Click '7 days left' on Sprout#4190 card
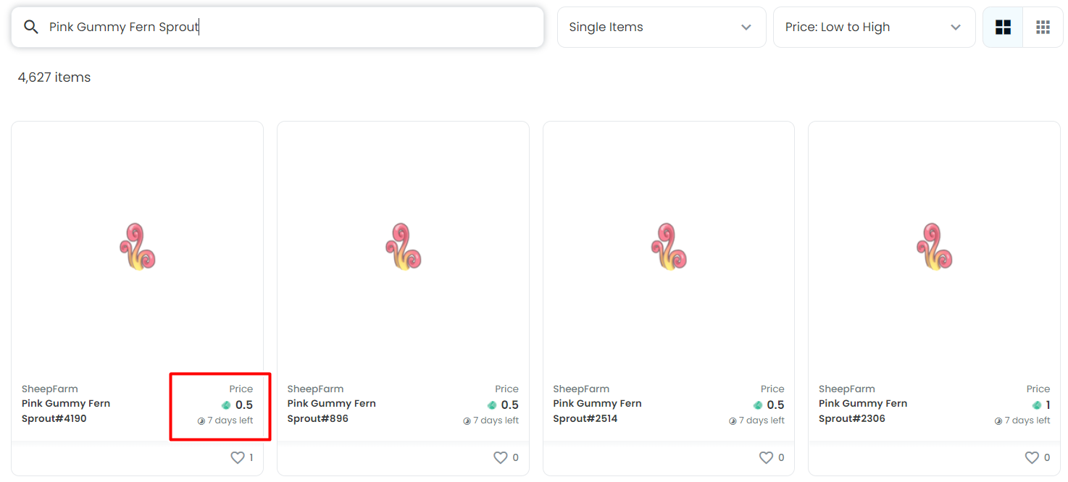 click(230, 420)
